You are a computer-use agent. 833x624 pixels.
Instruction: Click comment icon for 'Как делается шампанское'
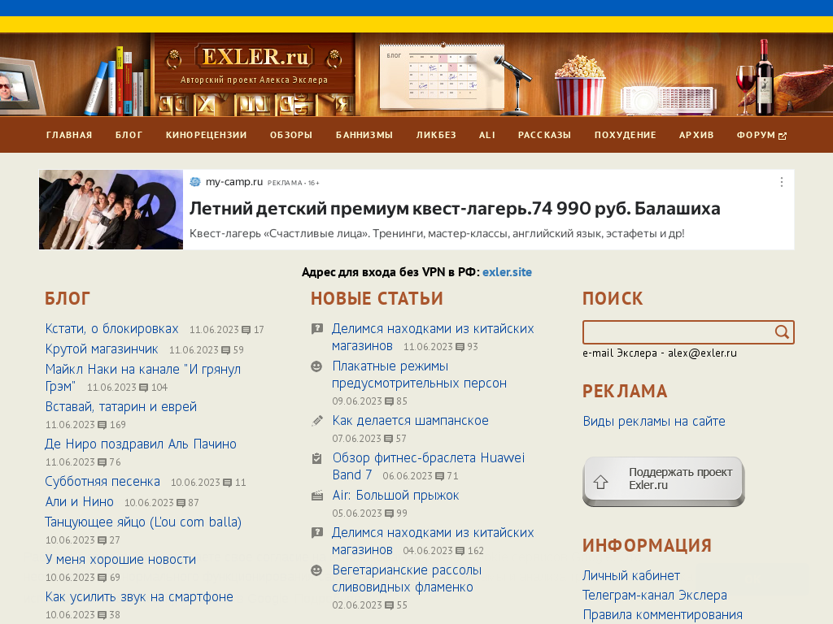[x=388, y=439]
